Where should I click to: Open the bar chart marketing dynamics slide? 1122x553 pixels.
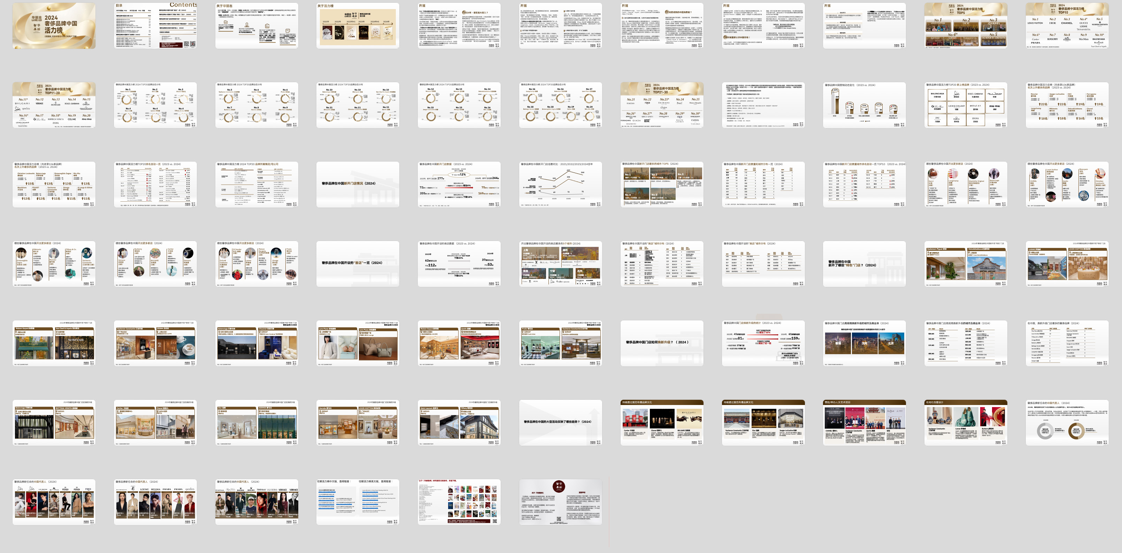coord(864,105)
